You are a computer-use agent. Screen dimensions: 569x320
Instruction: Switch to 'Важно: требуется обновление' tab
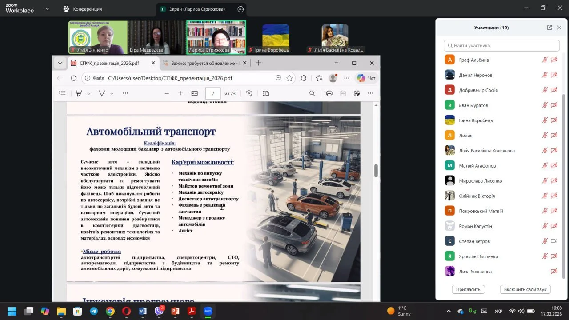coord(204,63)
